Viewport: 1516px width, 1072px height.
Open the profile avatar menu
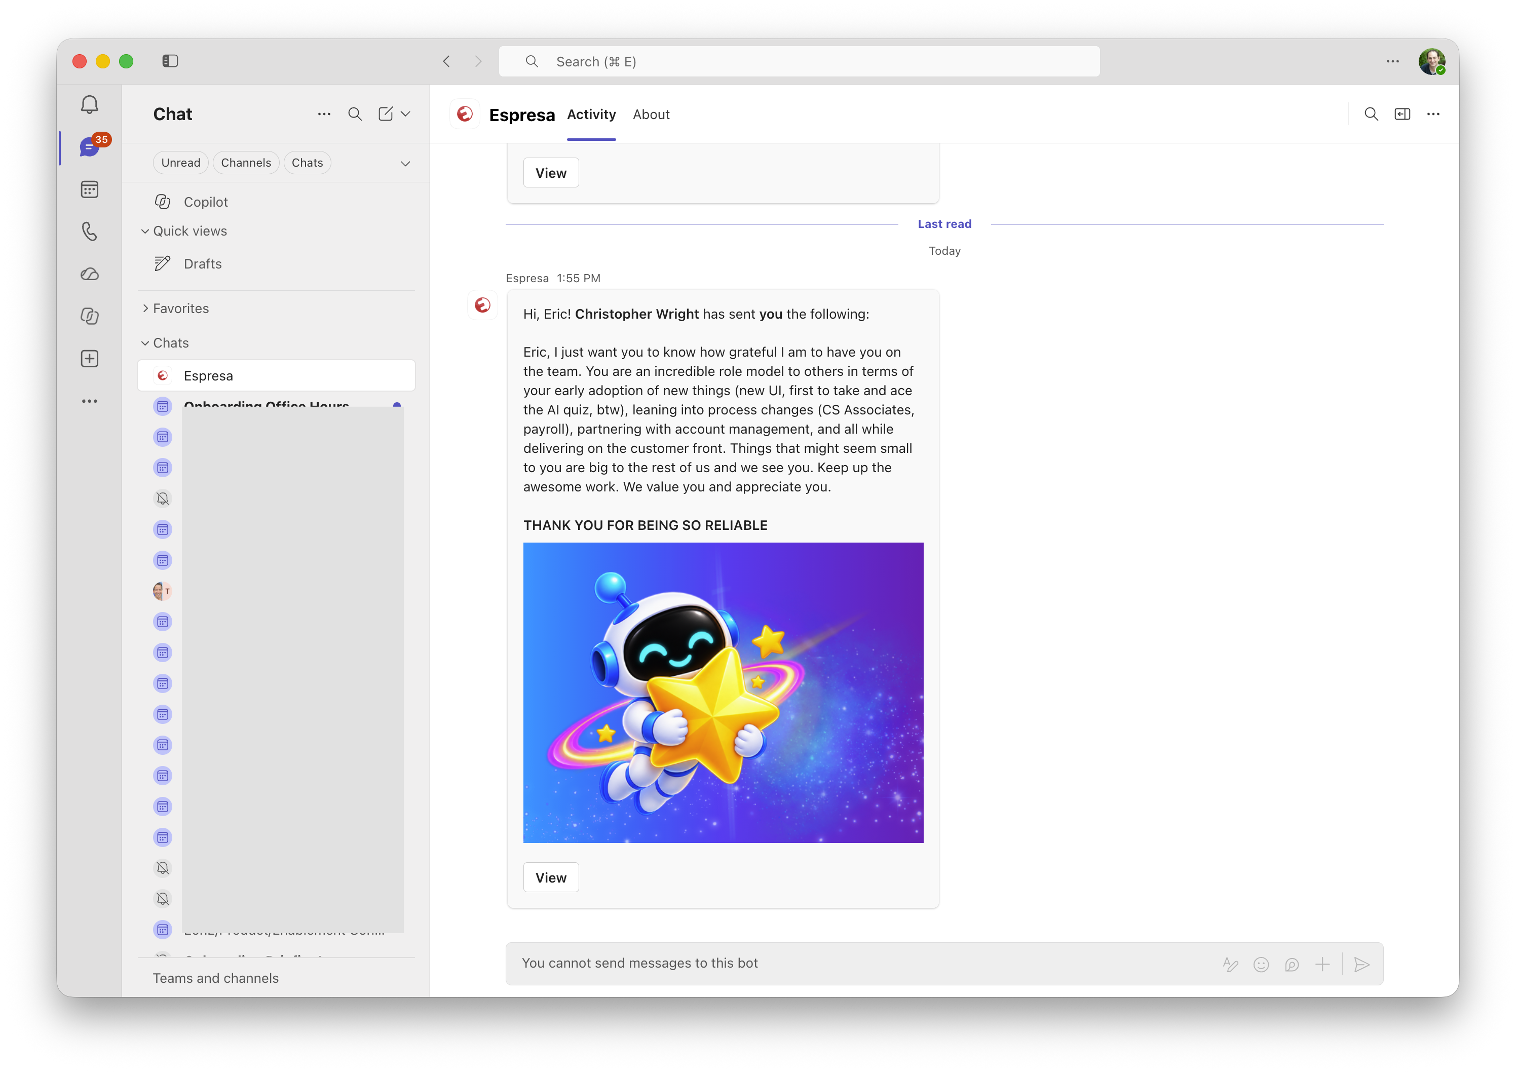[x=1432, y=61]
